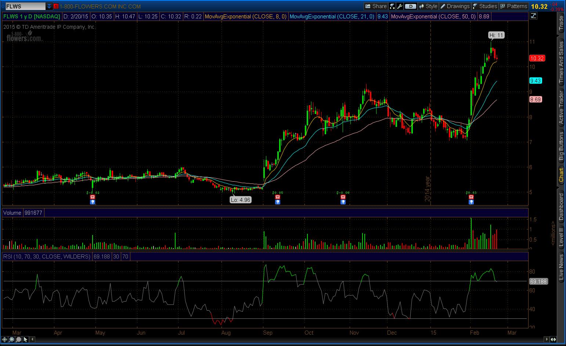Click the red phone earnings icon near September

pyautogui.click(x=278, y=197)
